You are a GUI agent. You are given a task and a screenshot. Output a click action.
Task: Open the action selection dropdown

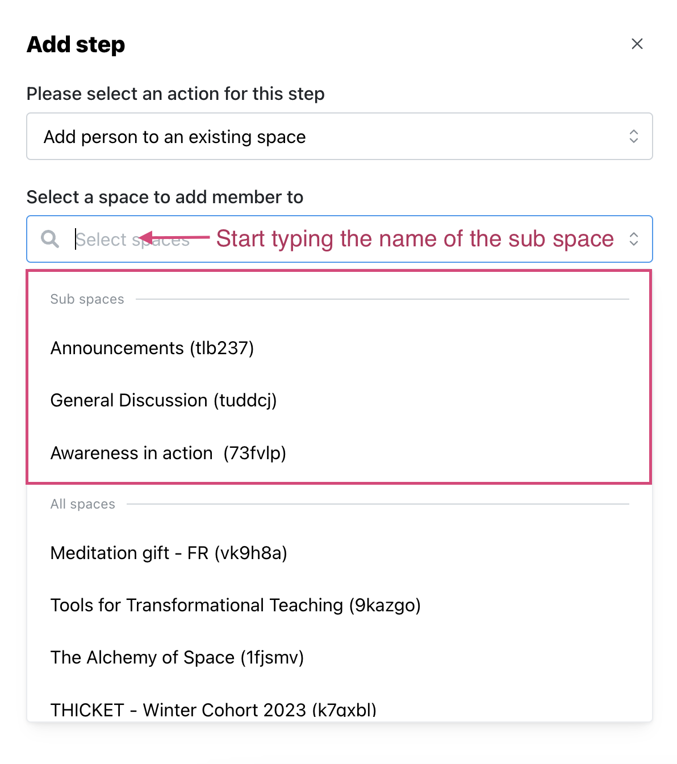click(339, 136)
